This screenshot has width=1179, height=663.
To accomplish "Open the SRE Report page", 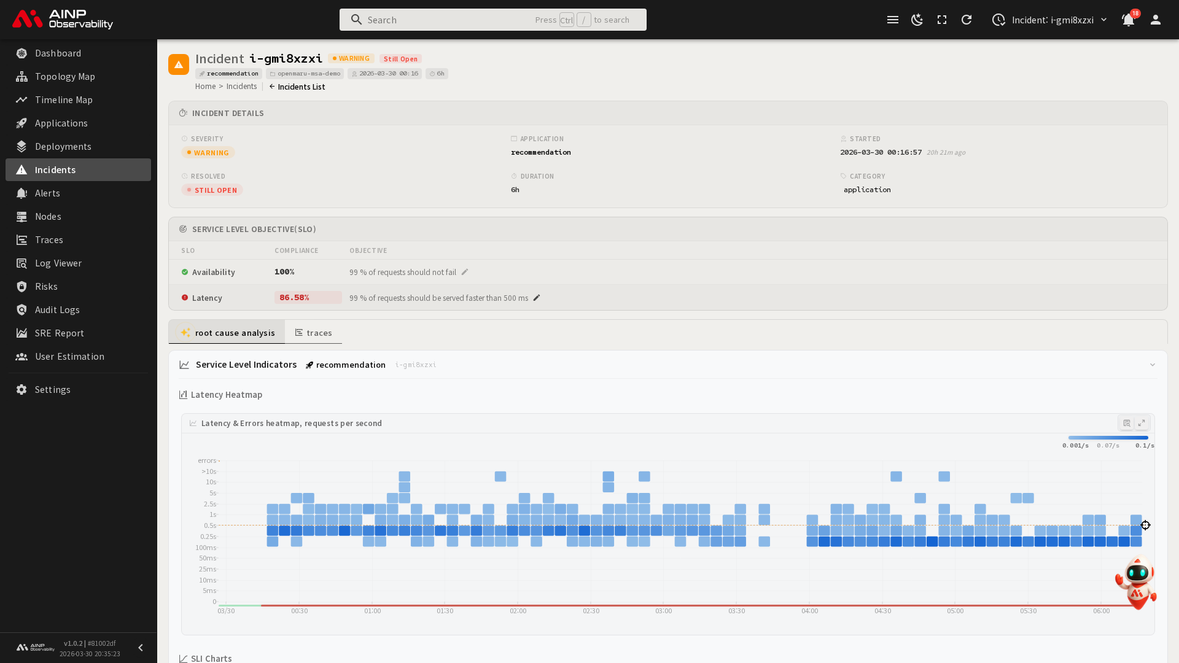I will [x=59, y=333].
